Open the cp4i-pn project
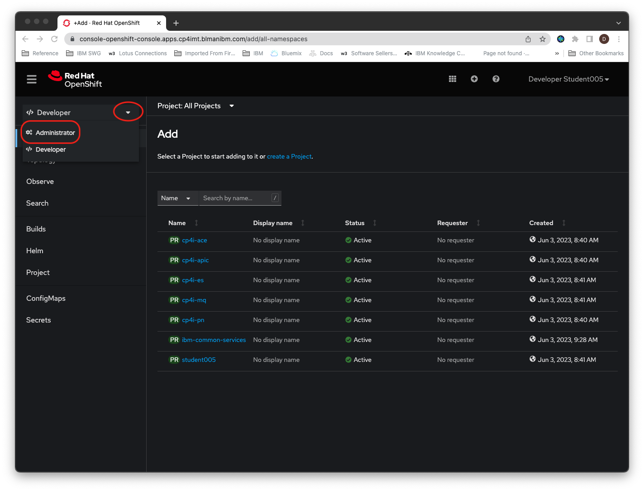 [193, 320]
